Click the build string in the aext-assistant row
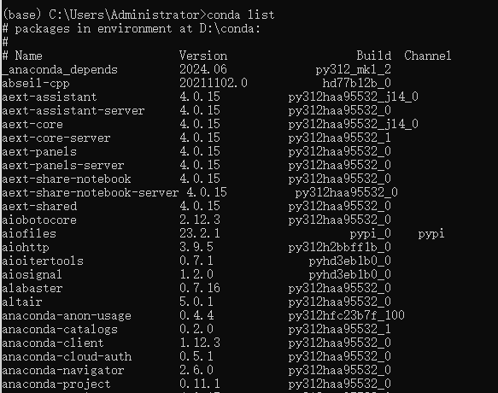 353,97
